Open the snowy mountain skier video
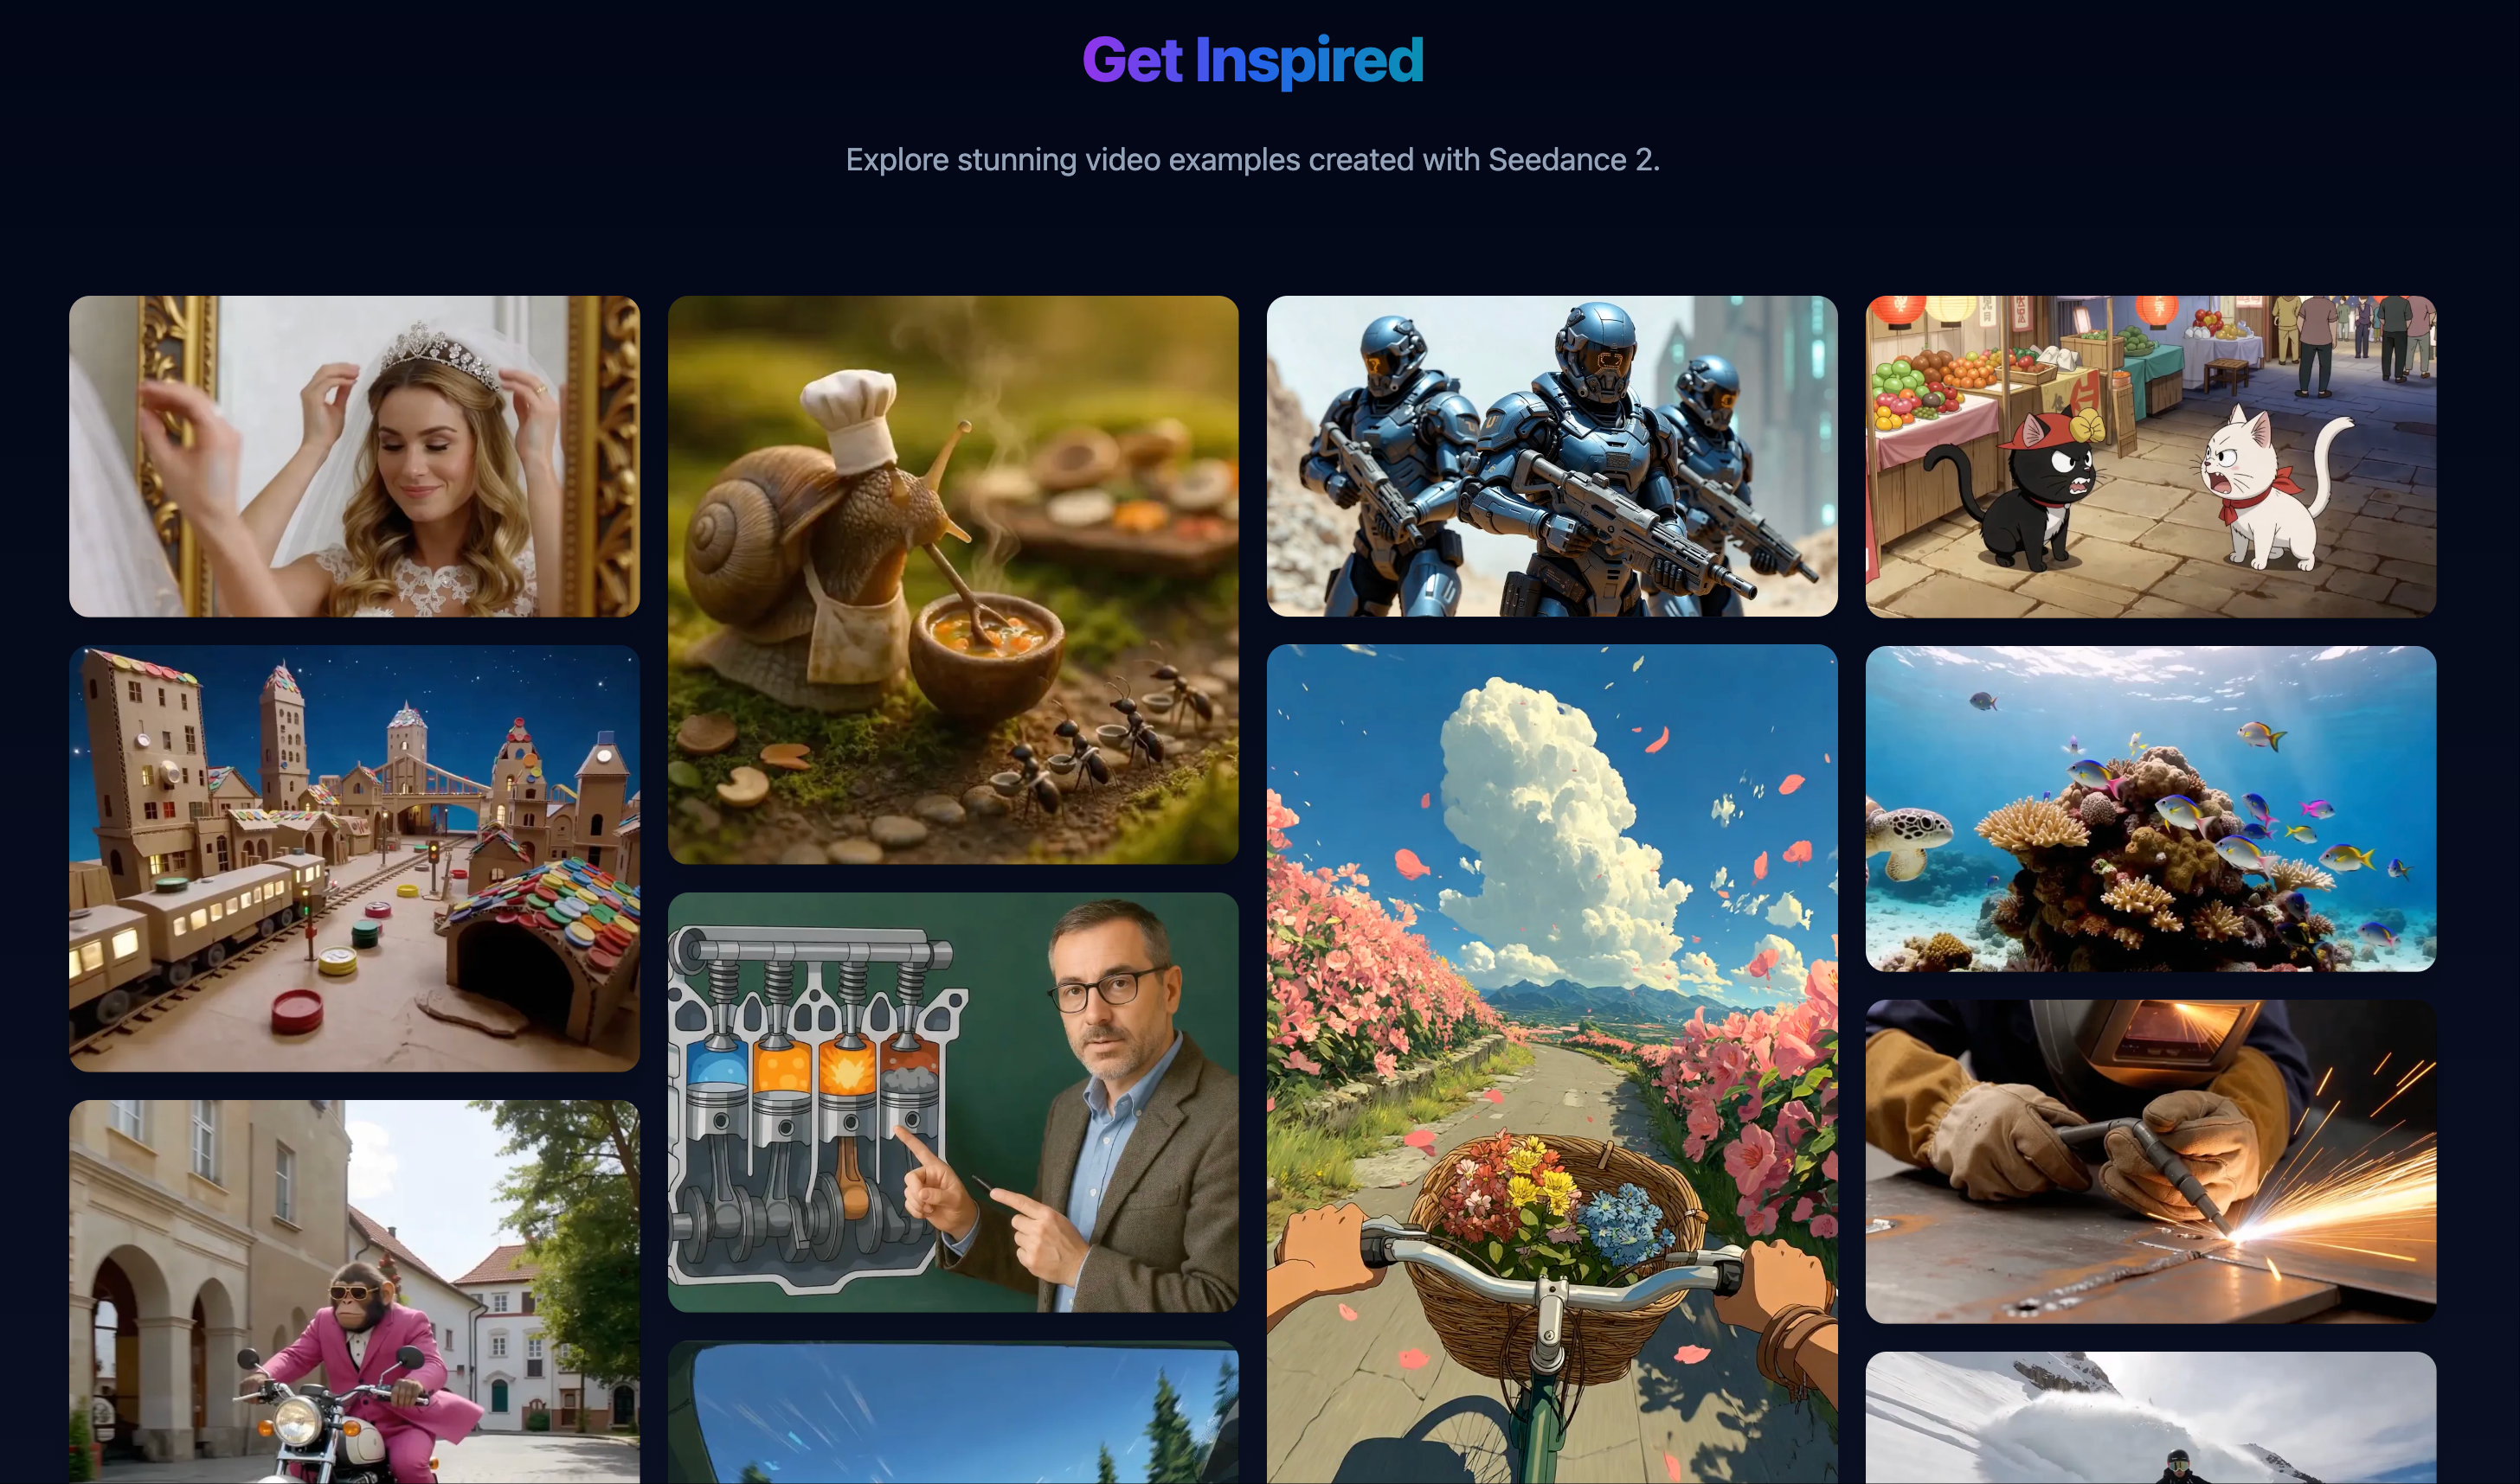This screenshot has height=1484, width=2520. (2150, 1418)
